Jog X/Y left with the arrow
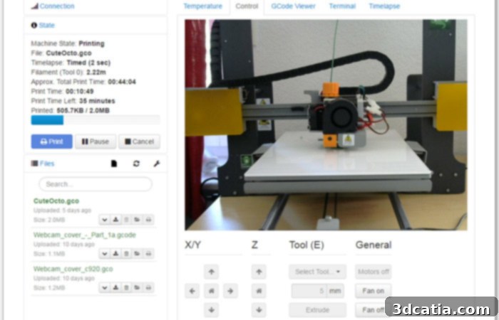 click(192, 291)
